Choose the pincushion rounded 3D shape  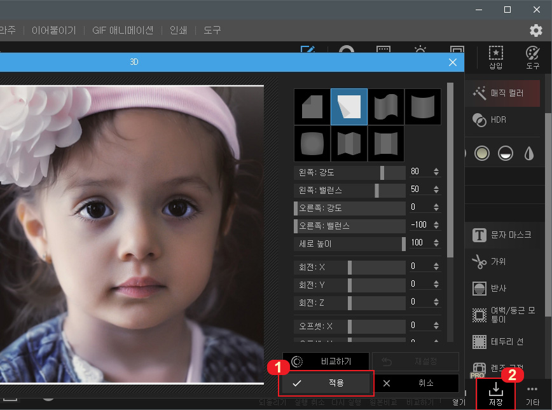tap(312, 144)
